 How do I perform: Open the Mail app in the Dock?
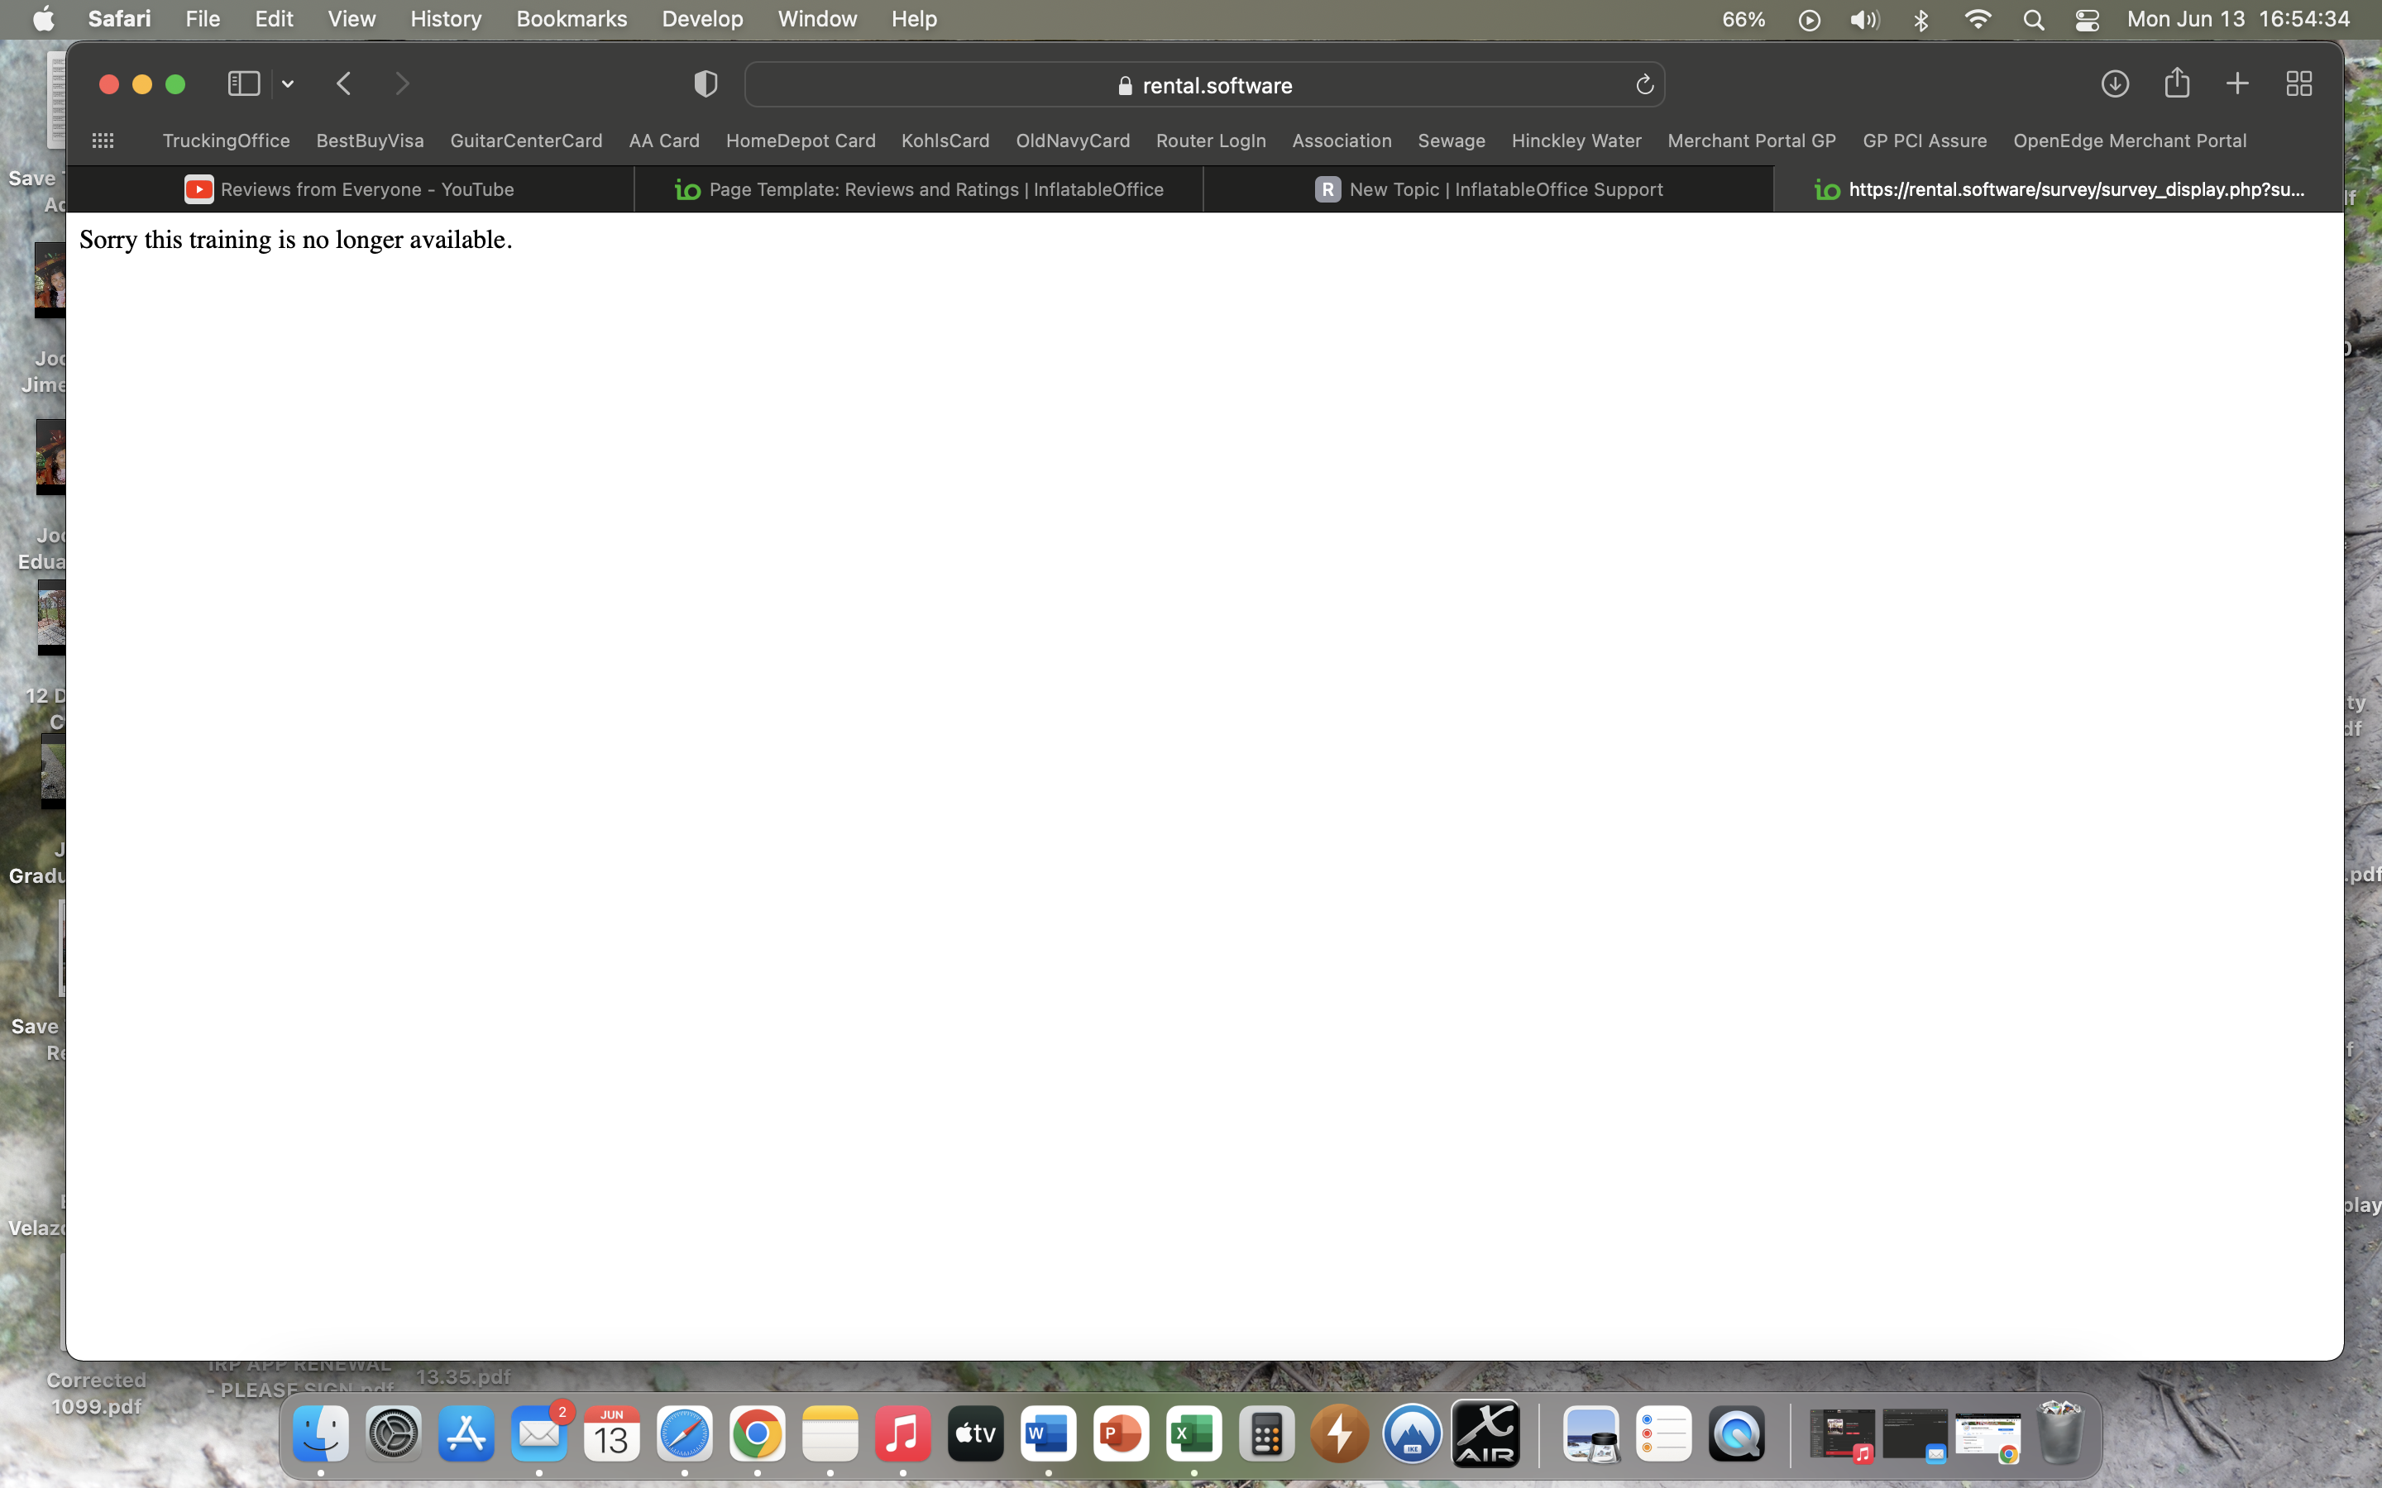(x=538, y=1434)
